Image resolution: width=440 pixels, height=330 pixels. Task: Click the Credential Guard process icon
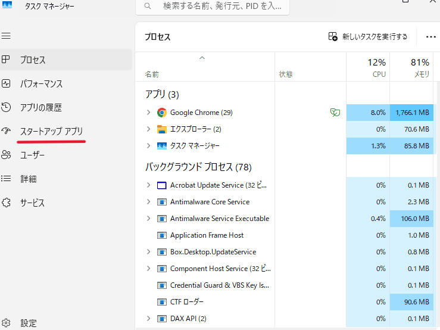(x=161, y=285)
